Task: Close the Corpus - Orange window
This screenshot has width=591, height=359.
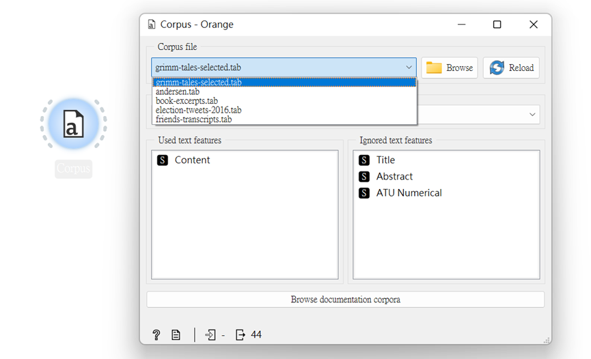Action: 534,25
